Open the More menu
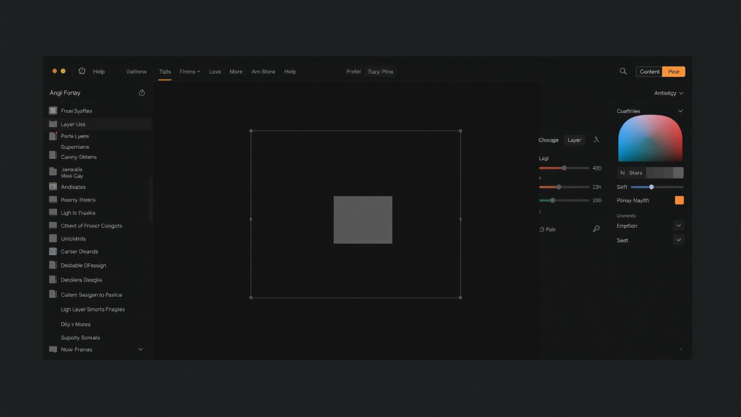 (x=236, y=71)
